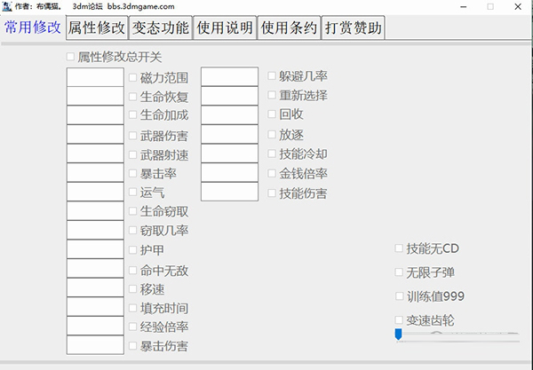533x370 pixels.
Task: Enable the 技能无CD option
Action: click(399, 248)
